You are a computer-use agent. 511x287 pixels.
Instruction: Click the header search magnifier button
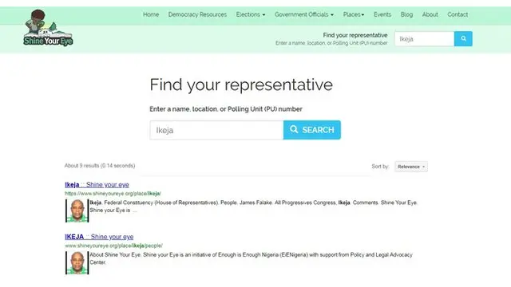463,39
